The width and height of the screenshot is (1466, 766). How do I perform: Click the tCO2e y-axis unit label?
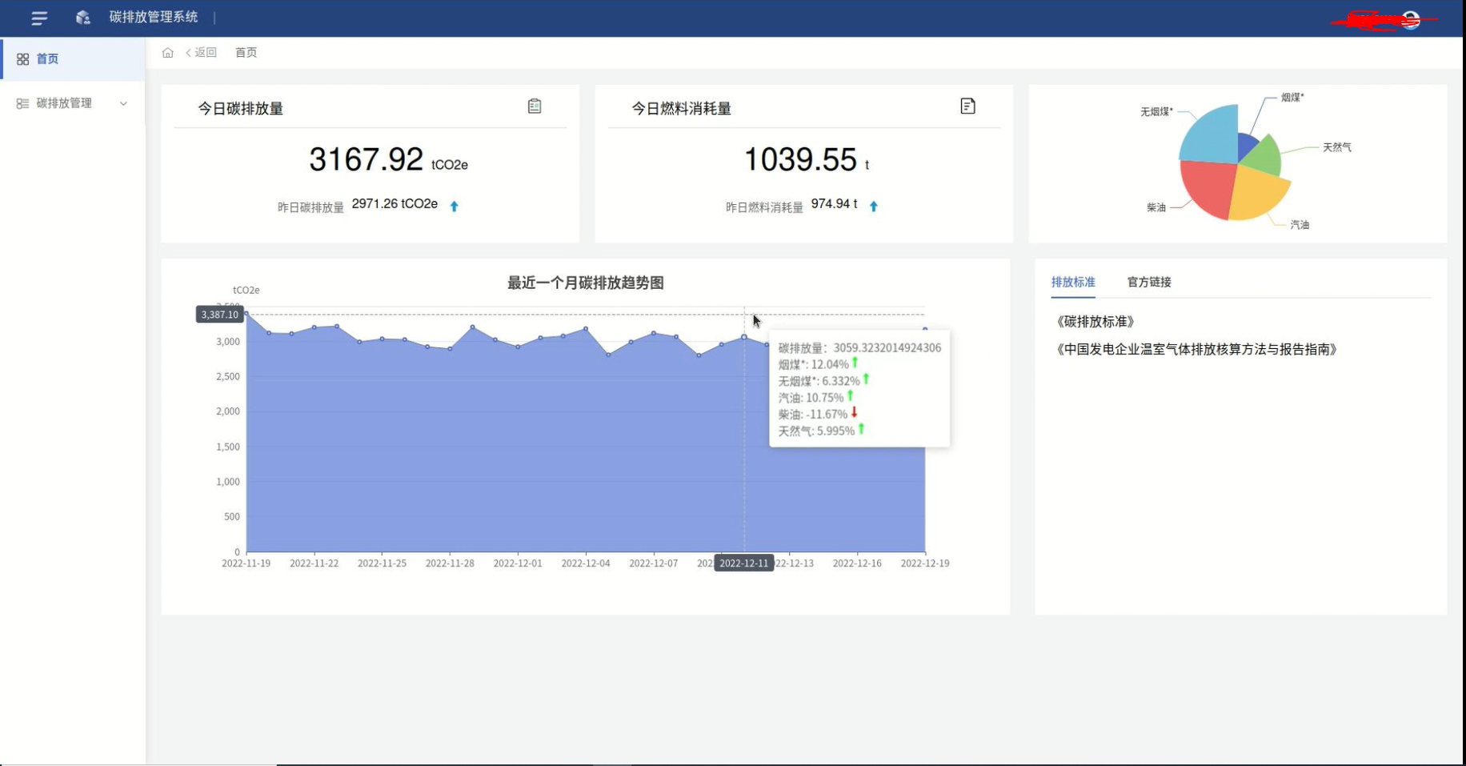[246, 290]
